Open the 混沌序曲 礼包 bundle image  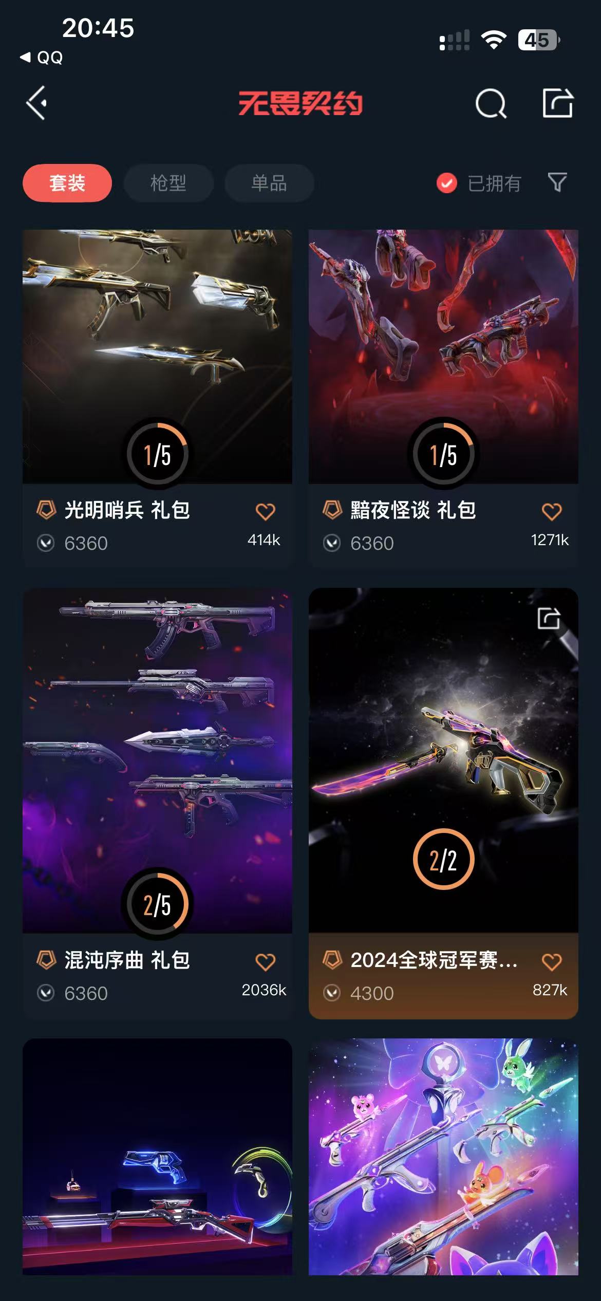click(x=157, y=760)
